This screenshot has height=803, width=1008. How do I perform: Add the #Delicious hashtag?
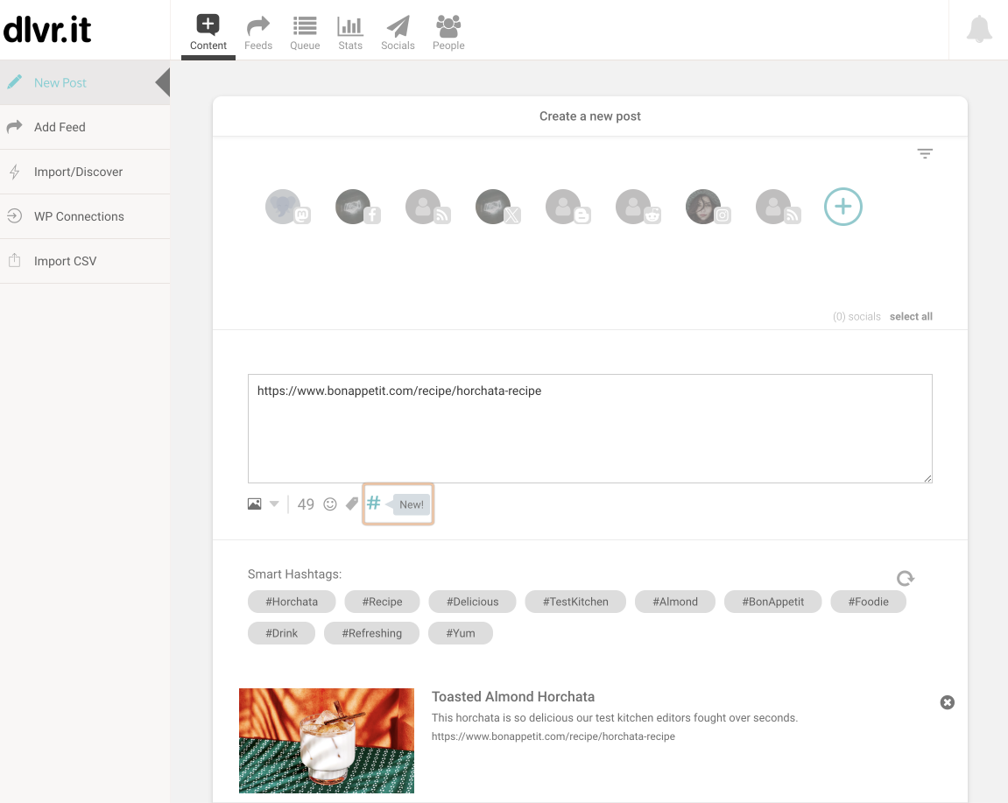473,602
